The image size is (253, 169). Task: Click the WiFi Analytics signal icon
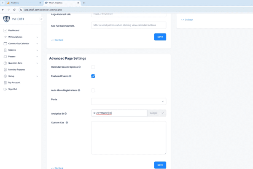pyautogui.click(x=5, y=37)
